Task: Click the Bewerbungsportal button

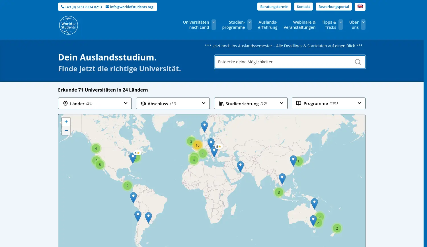Action: point(333,7)
